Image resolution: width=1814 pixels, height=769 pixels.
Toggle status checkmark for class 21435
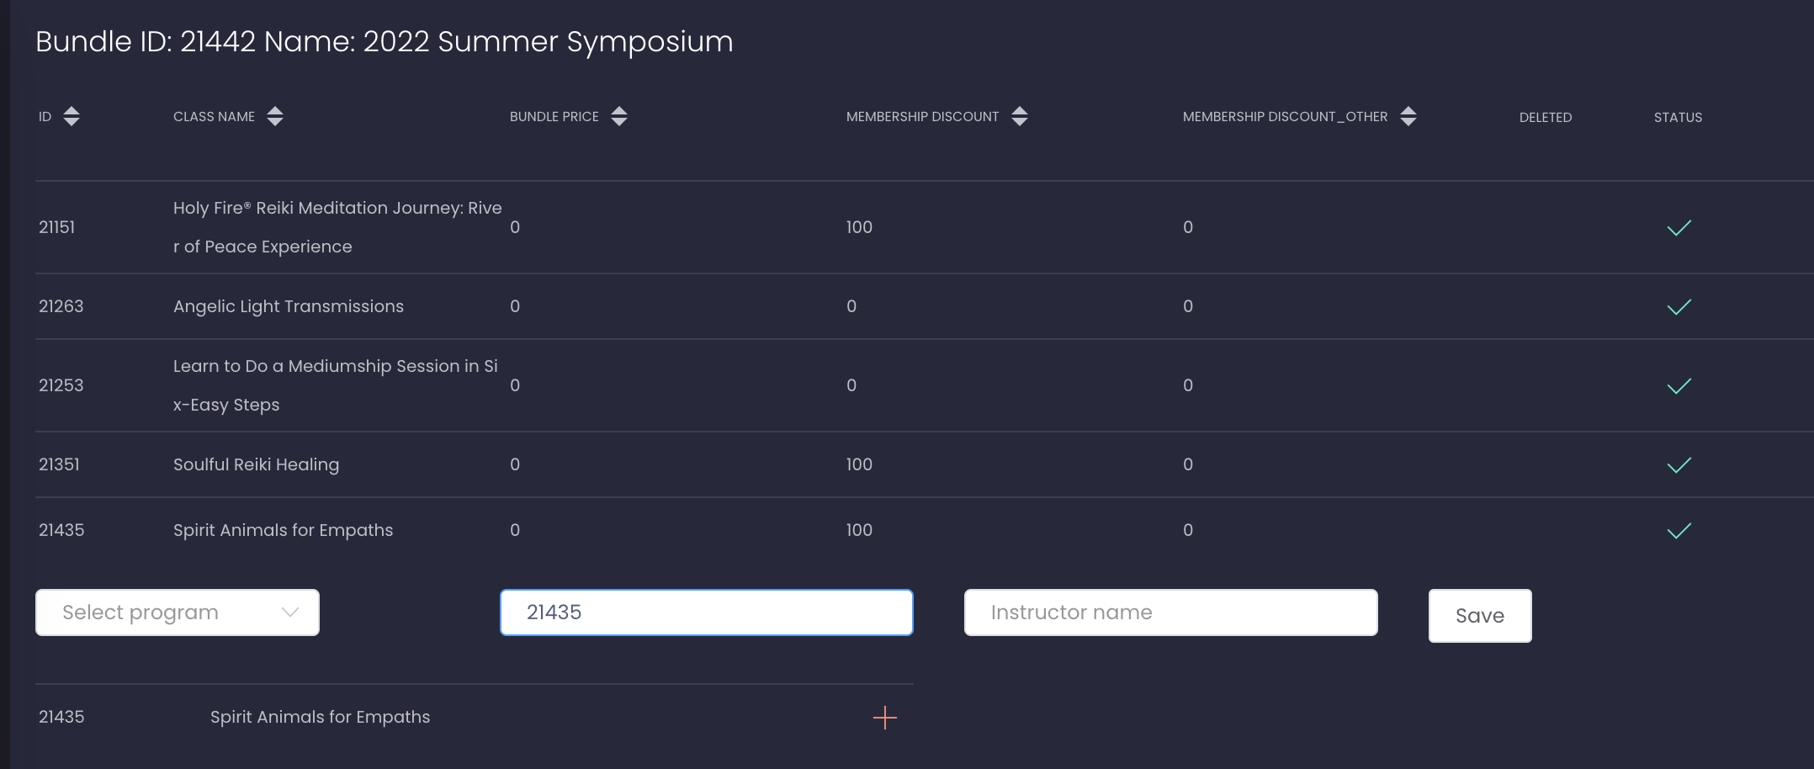(x=1679, y=531)
